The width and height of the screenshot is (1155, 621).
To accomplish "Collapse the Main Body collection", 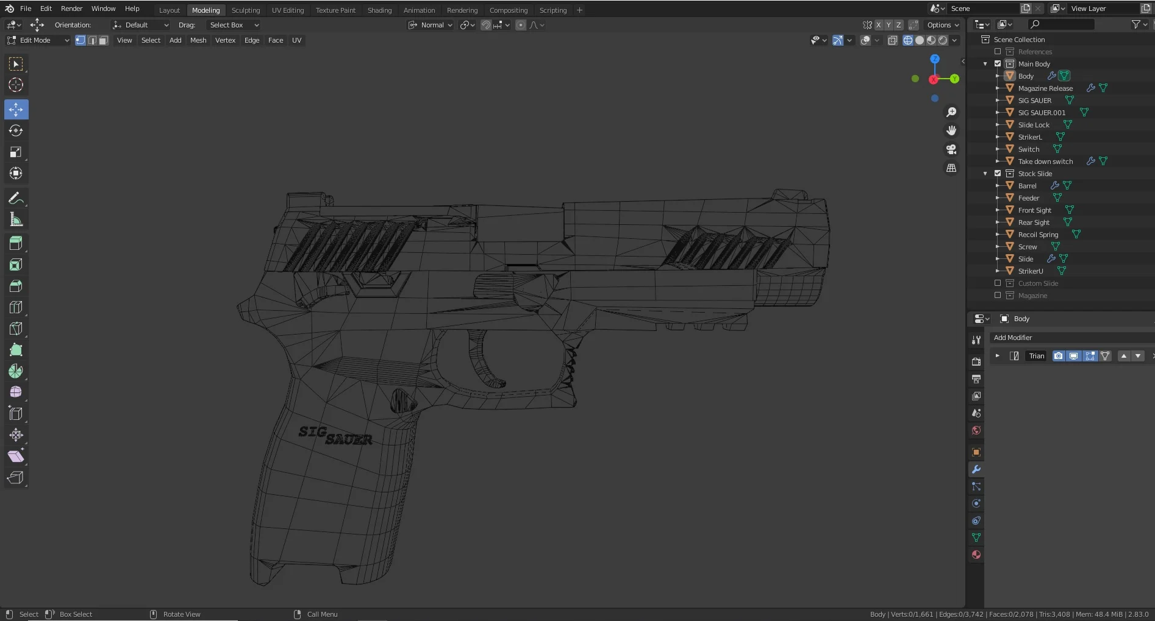I will coord(985,64).
